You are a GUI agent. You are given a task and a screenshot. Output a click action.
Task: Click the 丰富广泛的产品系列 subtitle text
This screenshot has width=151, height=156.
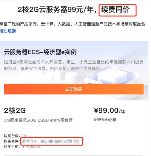(18, 24)
